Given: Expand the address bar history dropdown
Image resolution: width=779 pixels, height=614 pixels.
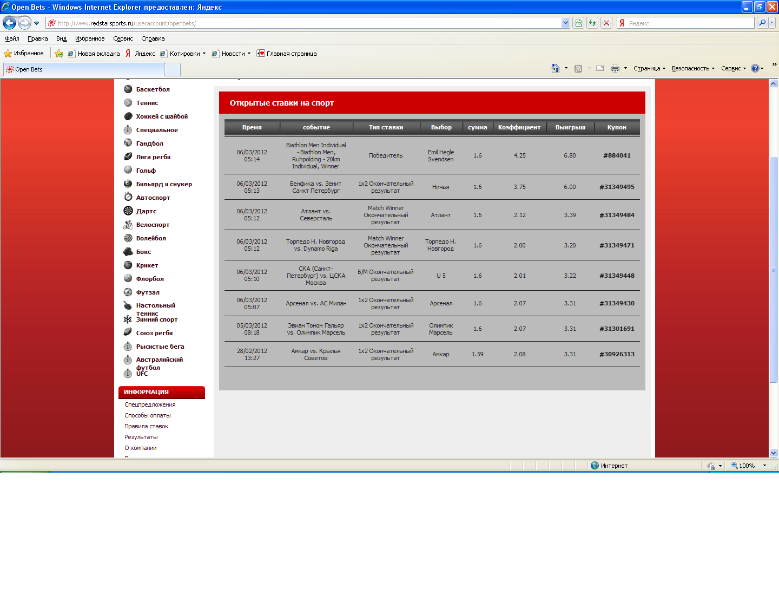Looking at the screenshot, I should click(566, 23).
